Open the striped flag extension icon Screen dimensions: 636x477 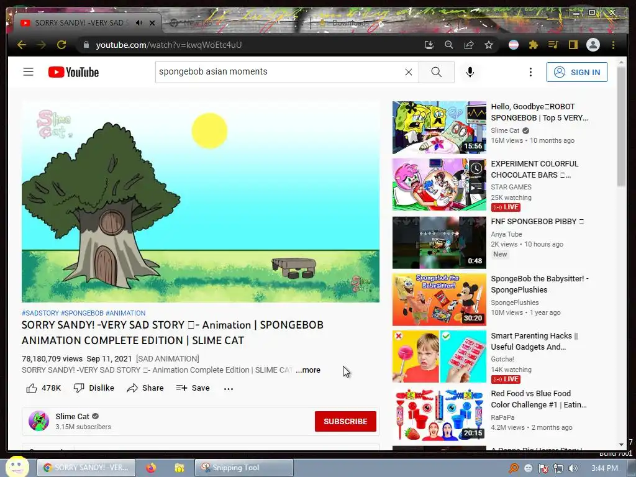(x=514, y=45)
